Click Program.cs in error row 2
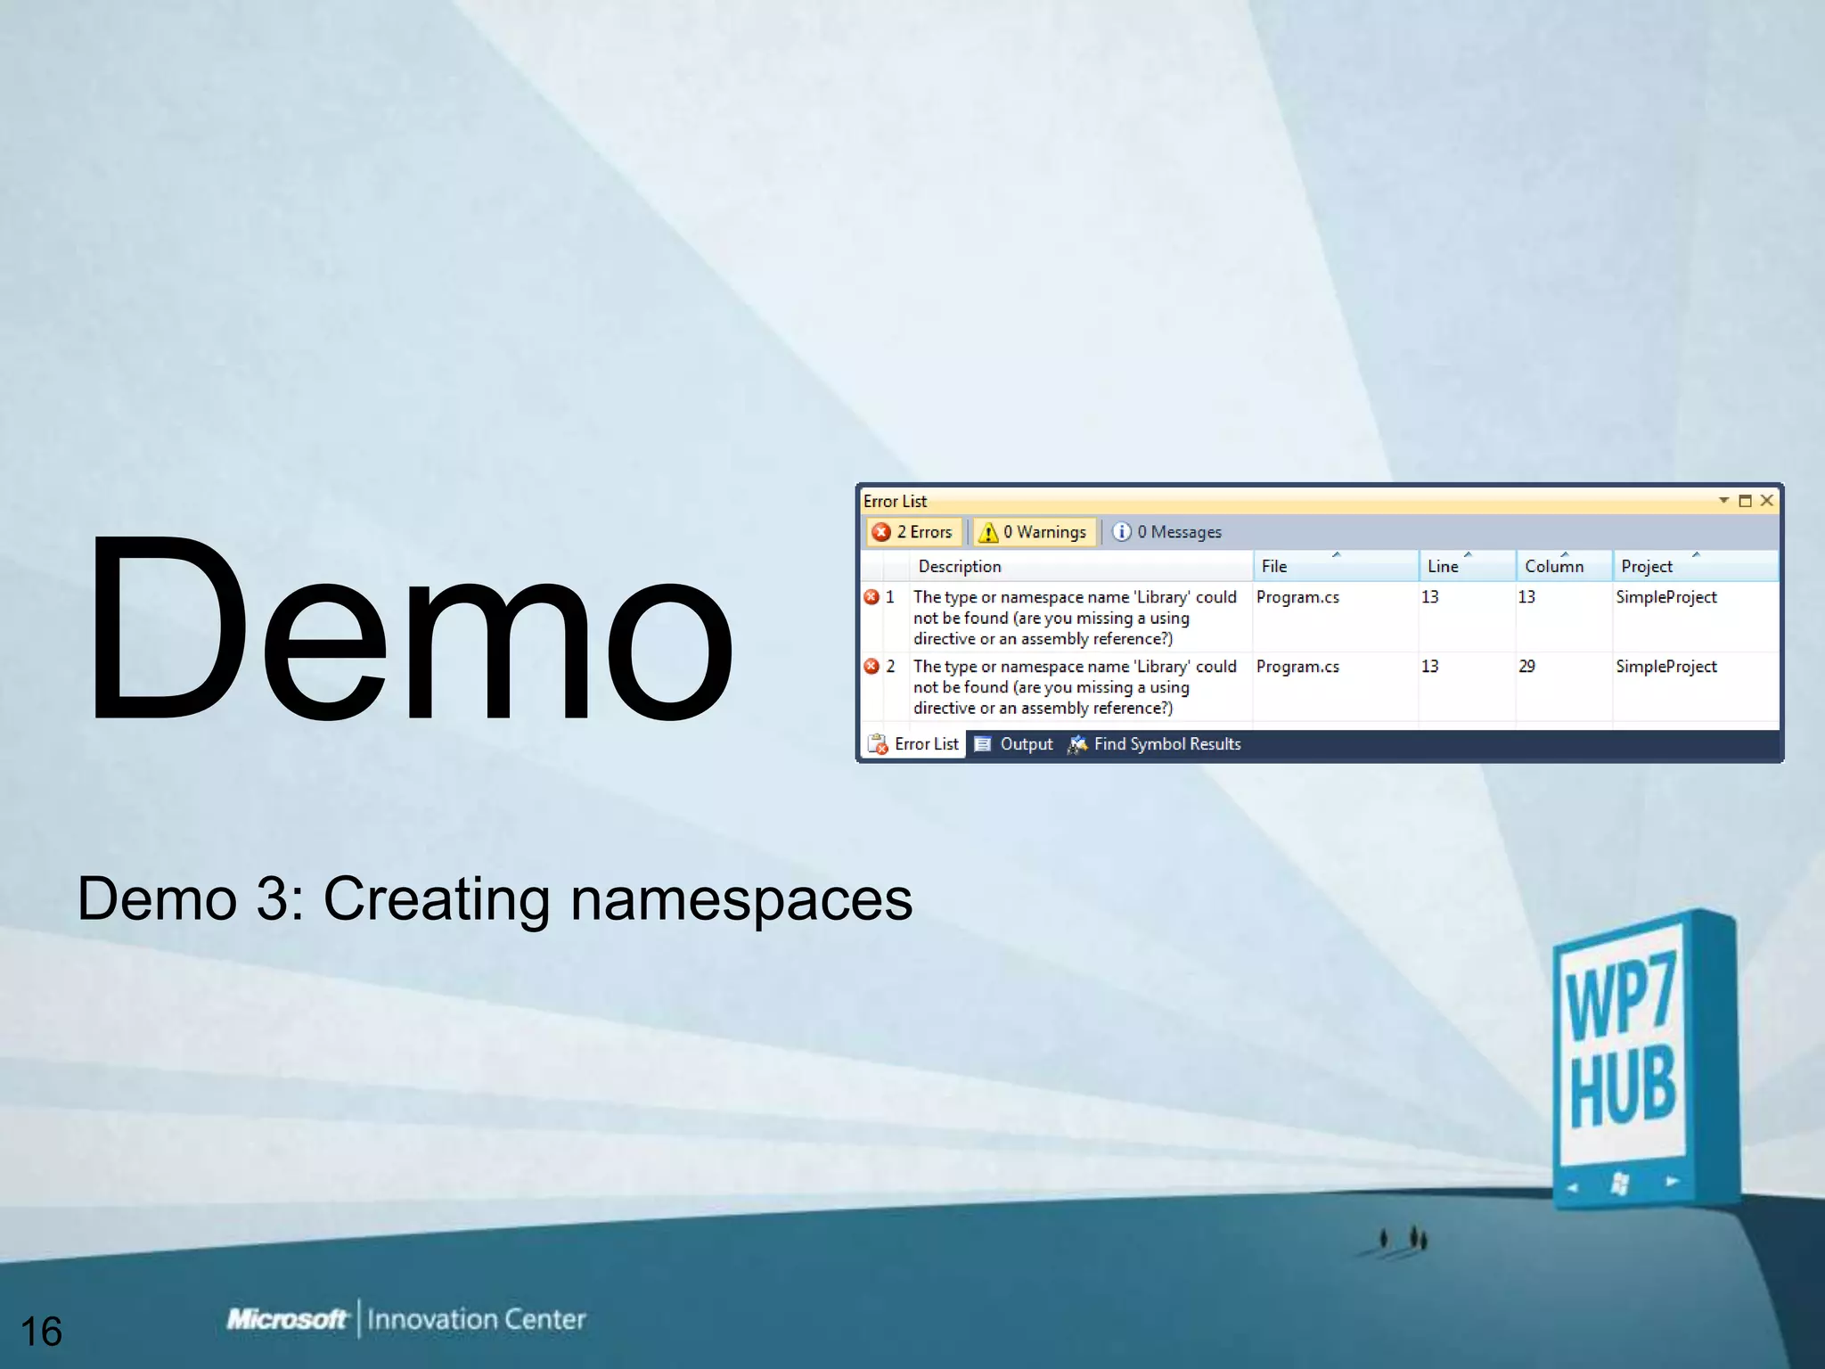Image resolution: width=1825 pixels, height=1369 pixels. [x=1297, y=667]
